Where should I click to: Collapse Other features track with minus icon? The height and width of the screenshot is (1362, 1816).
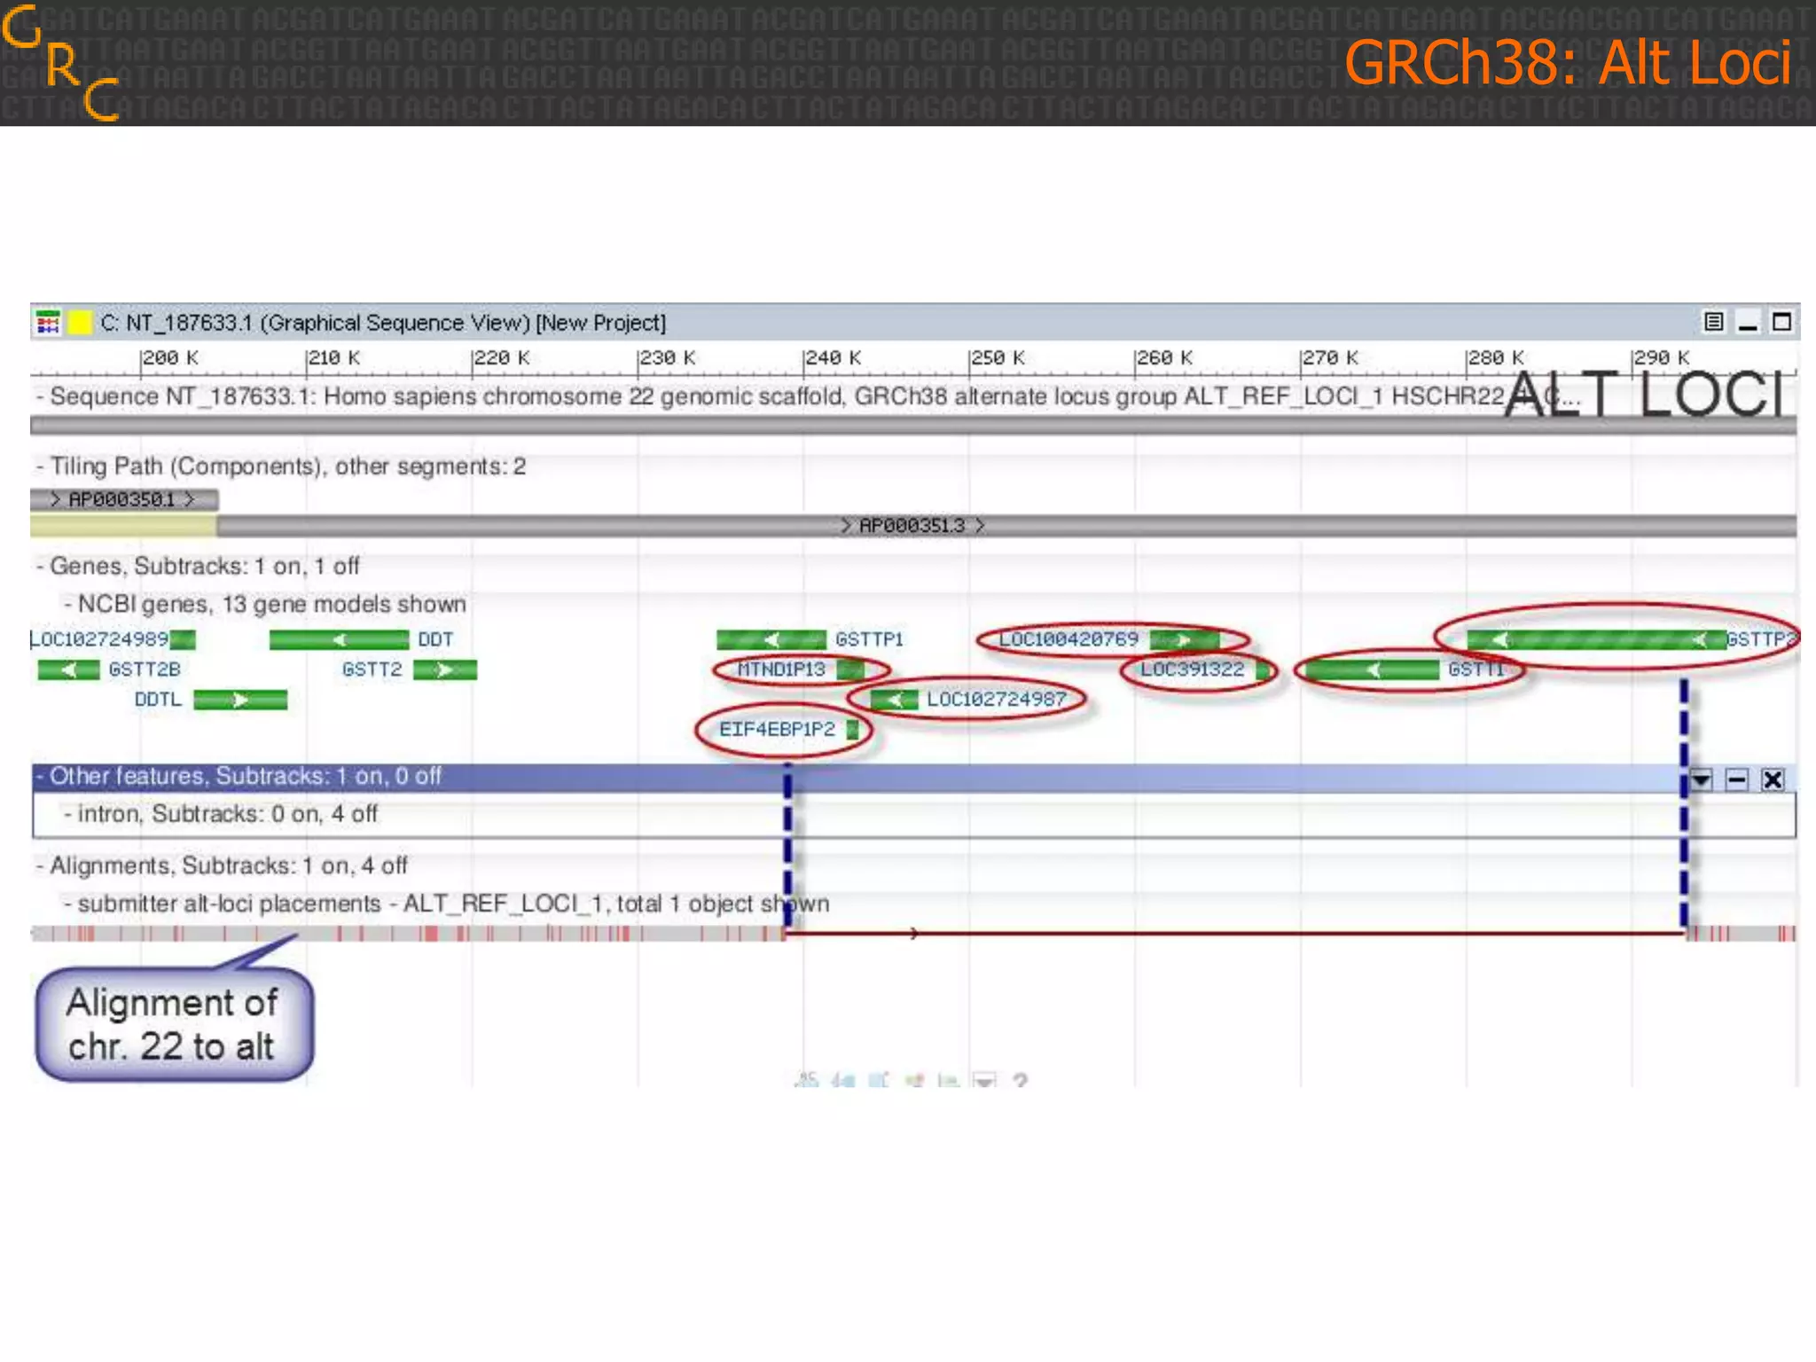(1737, 779)
